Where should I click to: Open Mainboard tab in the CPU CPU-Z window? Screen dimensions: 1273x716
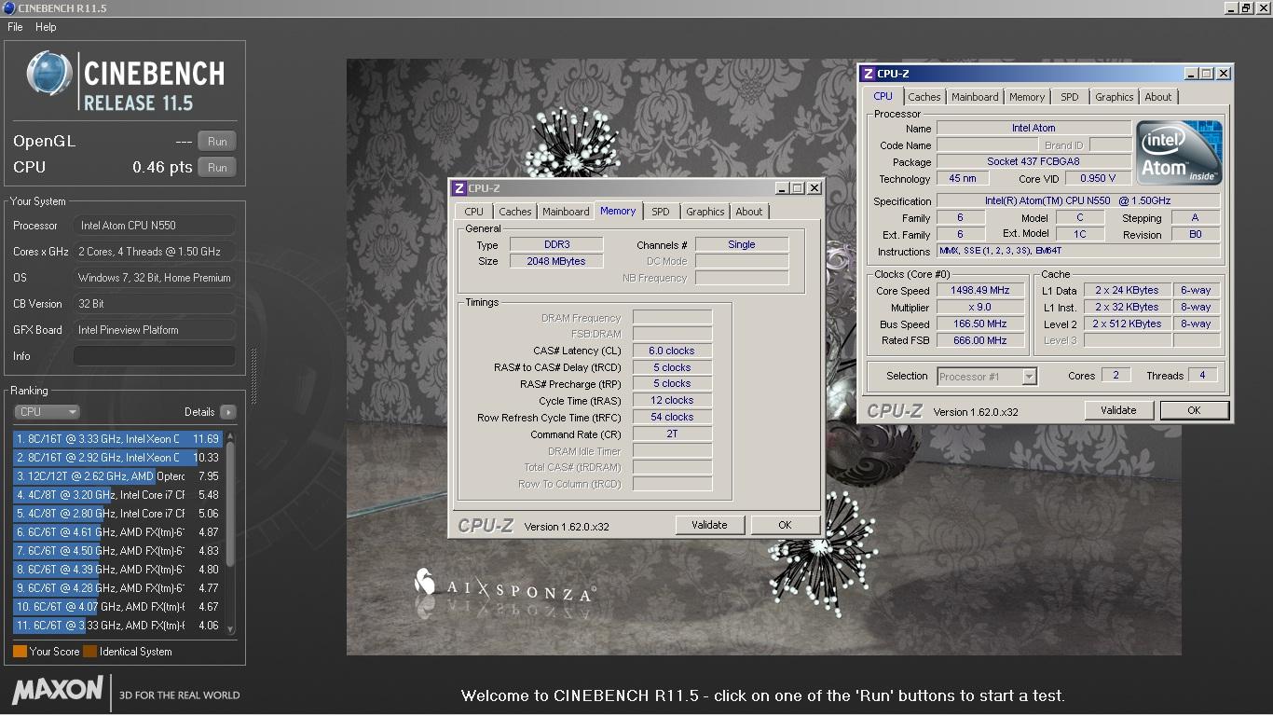pyautogui.click(x=975, y=97)
